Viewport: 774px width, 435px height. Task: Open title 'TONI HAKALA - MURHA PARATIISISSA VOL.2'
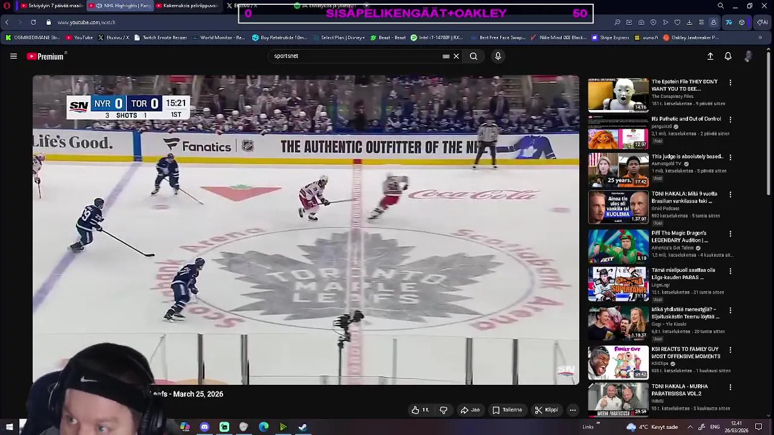click(x=680, y=390)
